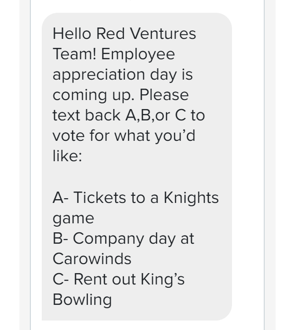
Task: Click the word 'Bowling' in option C
Action: (x=82, y=301)
